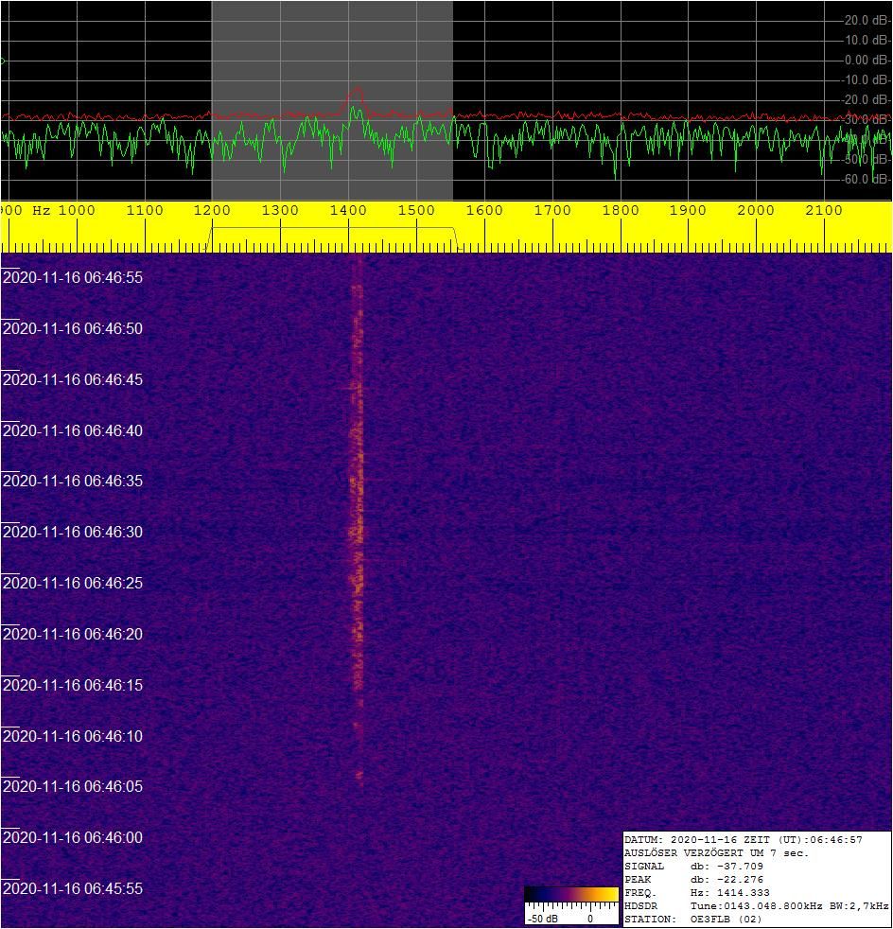Click the 2000 frequency scale label

point(756,210)
